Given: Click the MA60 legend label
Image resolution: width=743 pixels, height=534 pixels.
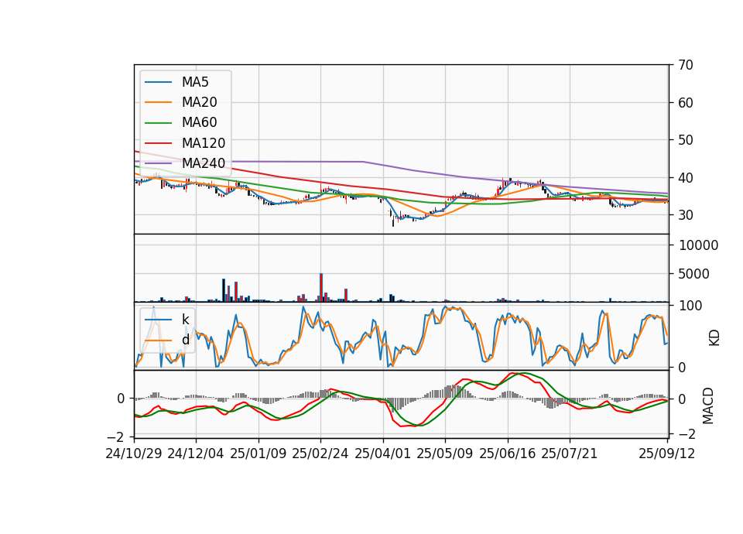Looking at the screenshot, I should pyautogui.click(x=199, y=123).
